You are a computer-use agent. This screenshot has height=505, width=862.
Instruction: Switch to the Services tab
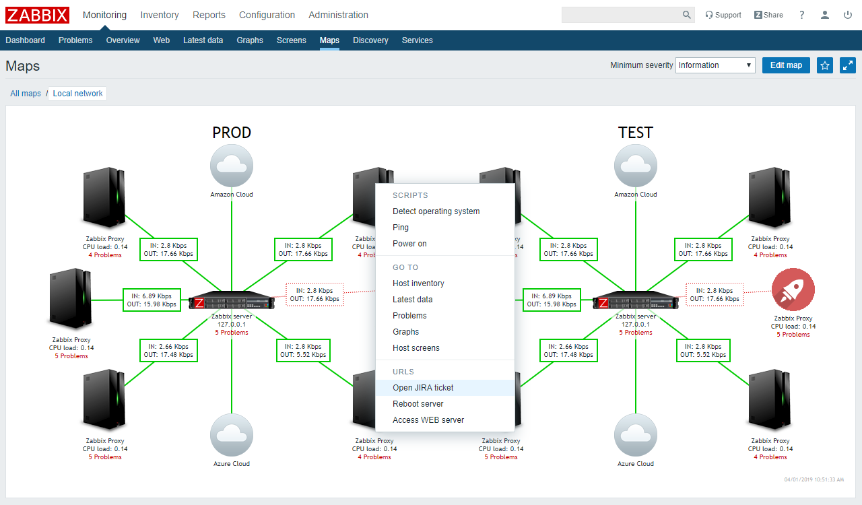(x=418, y=40)
